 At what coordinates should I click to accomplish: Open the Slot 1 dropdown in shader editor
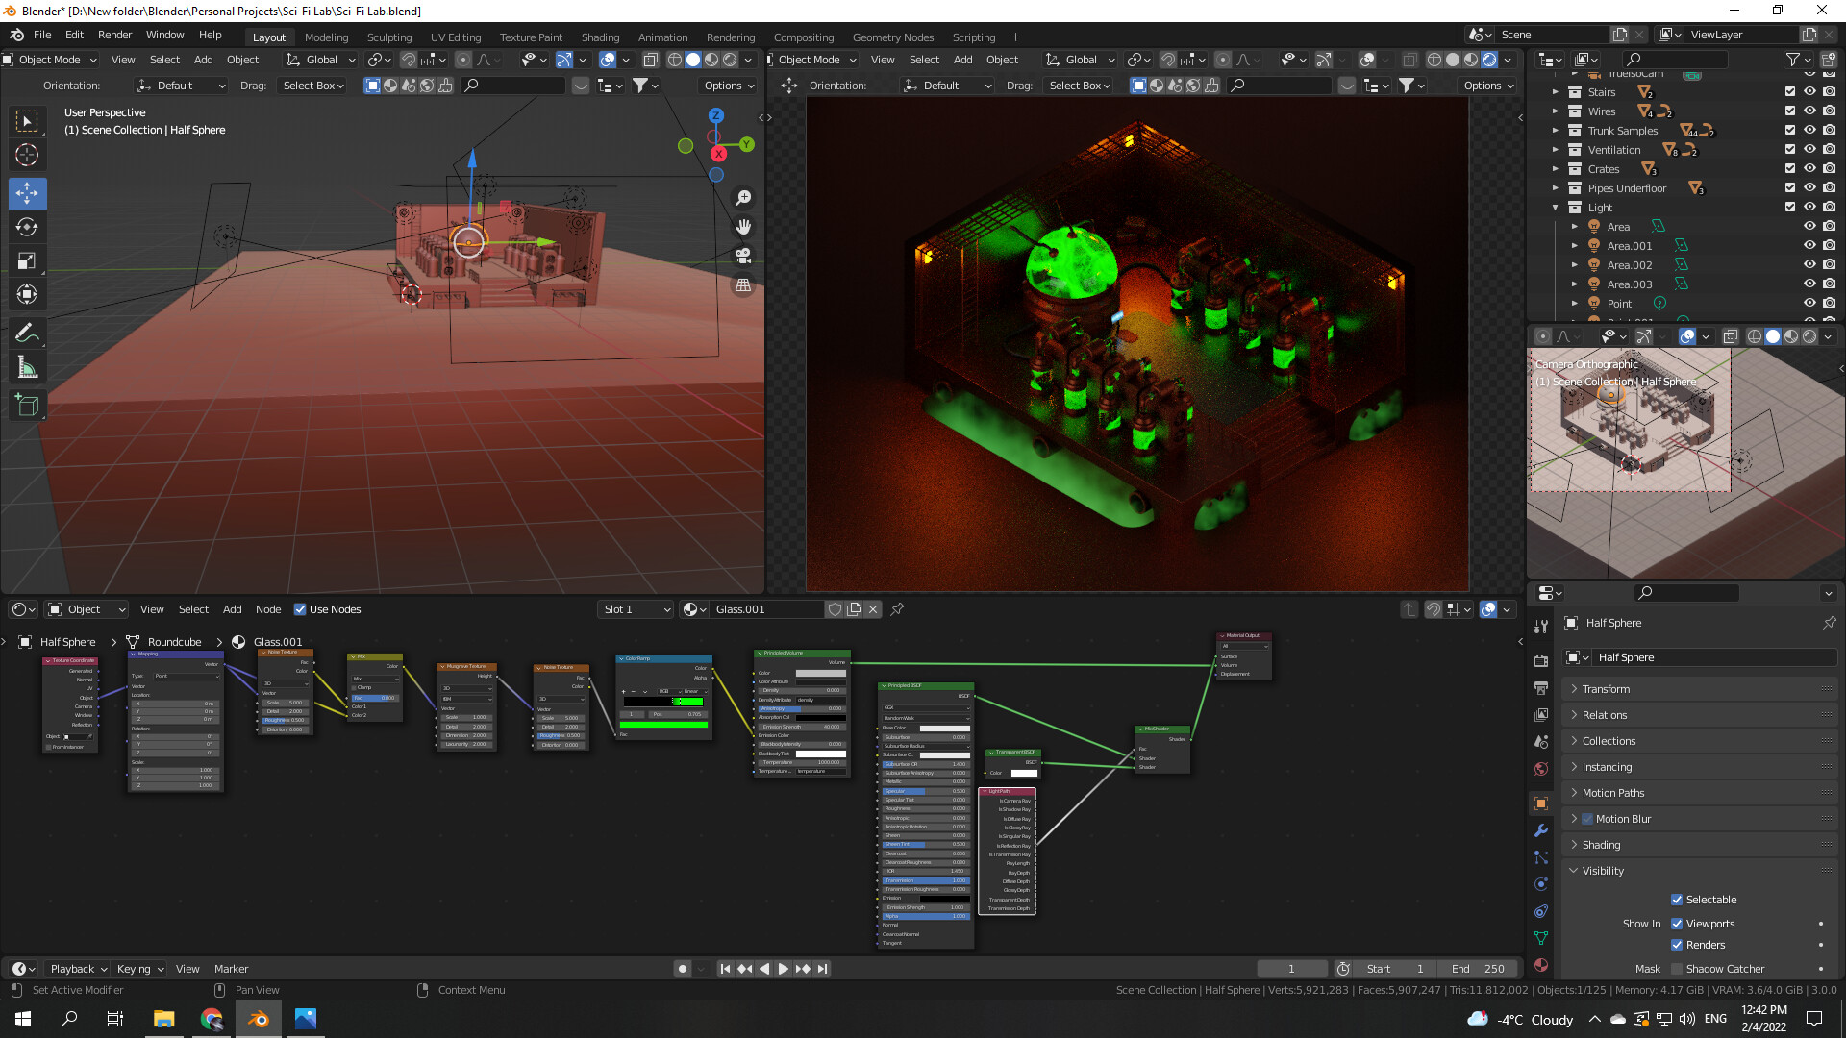coord(635,609)
